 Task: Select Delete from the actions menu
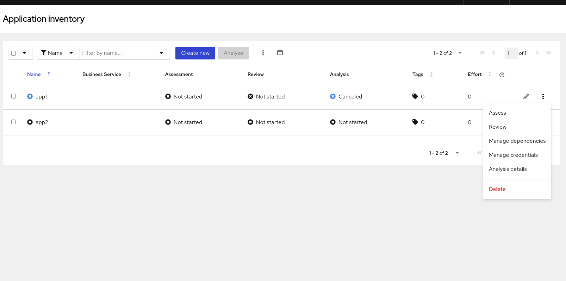point(497,189)
